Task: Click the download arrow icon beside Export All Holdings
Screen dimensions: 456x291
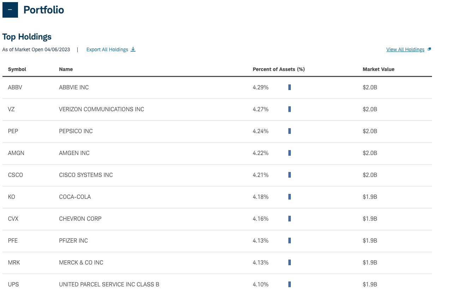Action: (x=133, y=49)
